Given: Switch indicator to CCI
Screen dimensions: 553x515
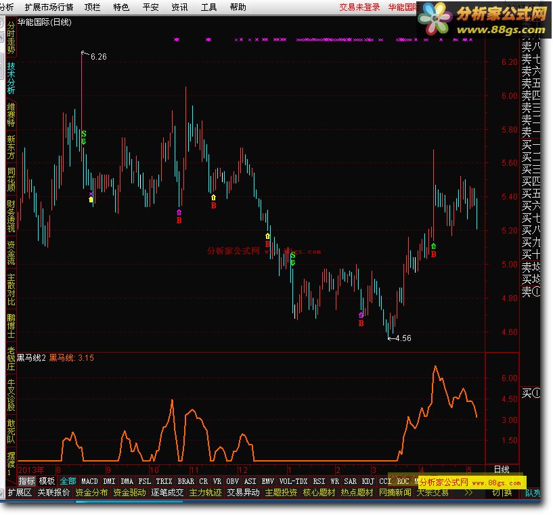Looking at the screenshot, I should tap(386, 481).
